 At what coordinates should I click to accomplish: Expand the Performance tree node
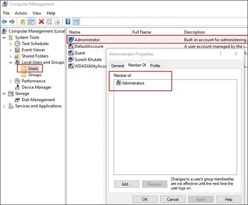click(10, 81)
